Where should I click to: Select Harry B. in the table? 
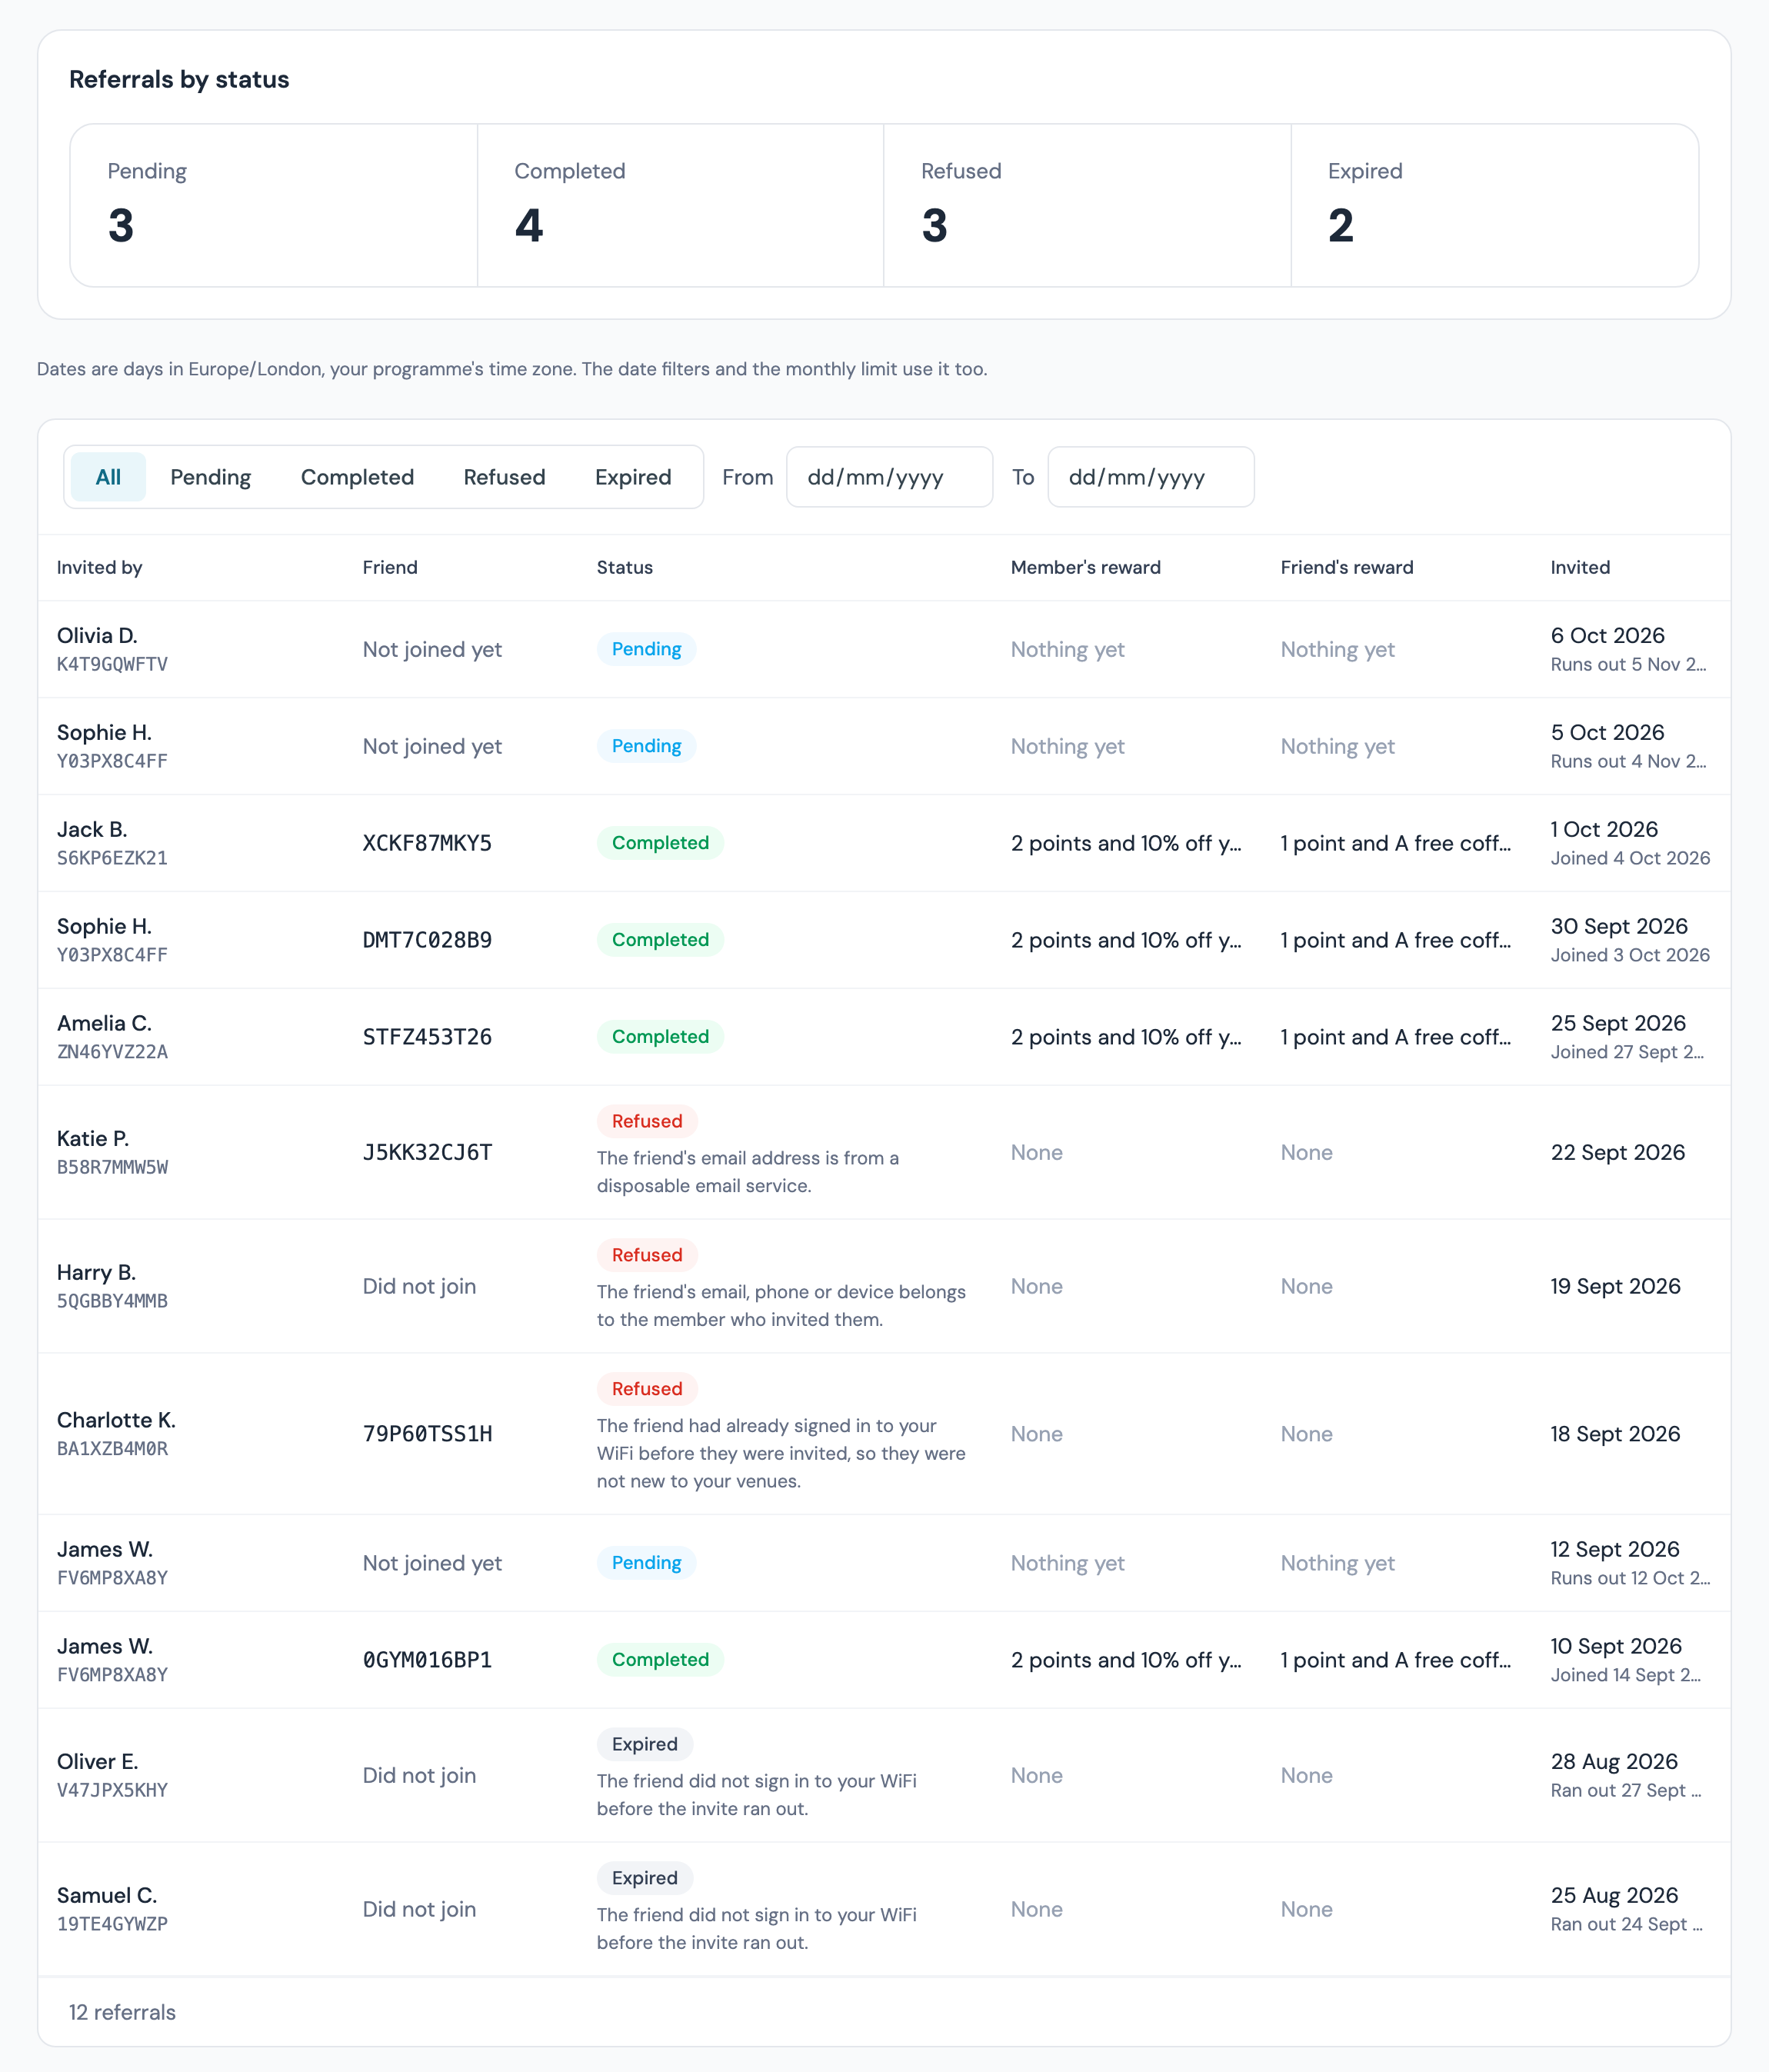click(x=96, y=1272)
